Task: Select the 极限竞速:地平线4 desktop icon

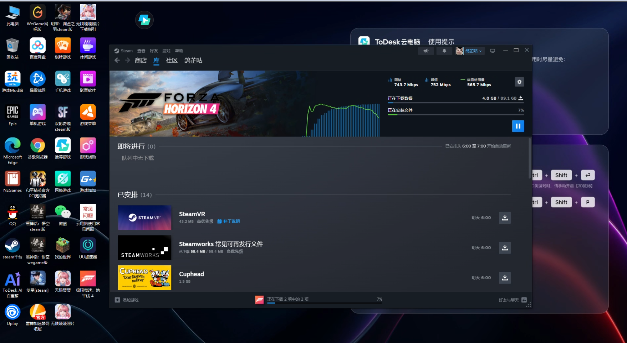Action: point(88,285)
